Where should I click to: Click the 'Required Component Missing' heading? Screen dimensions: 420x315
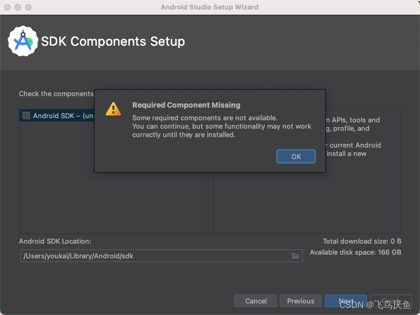(186, 105)
